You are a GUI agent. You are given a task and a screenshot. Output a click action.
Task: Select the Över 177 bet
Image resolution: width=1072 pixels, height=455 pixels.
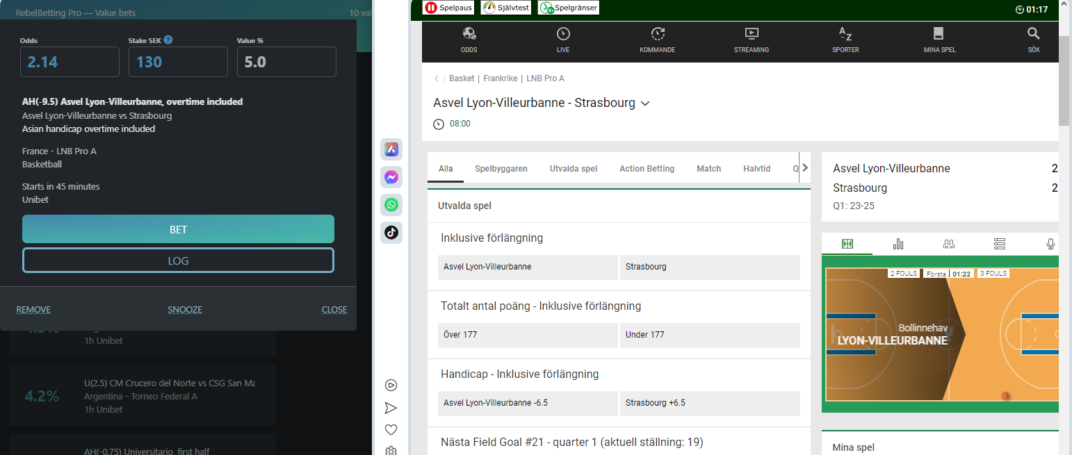528,335
